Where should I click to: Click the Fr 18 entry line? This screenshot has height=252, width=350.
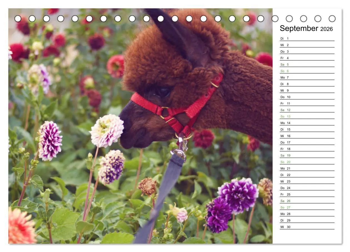307,149
